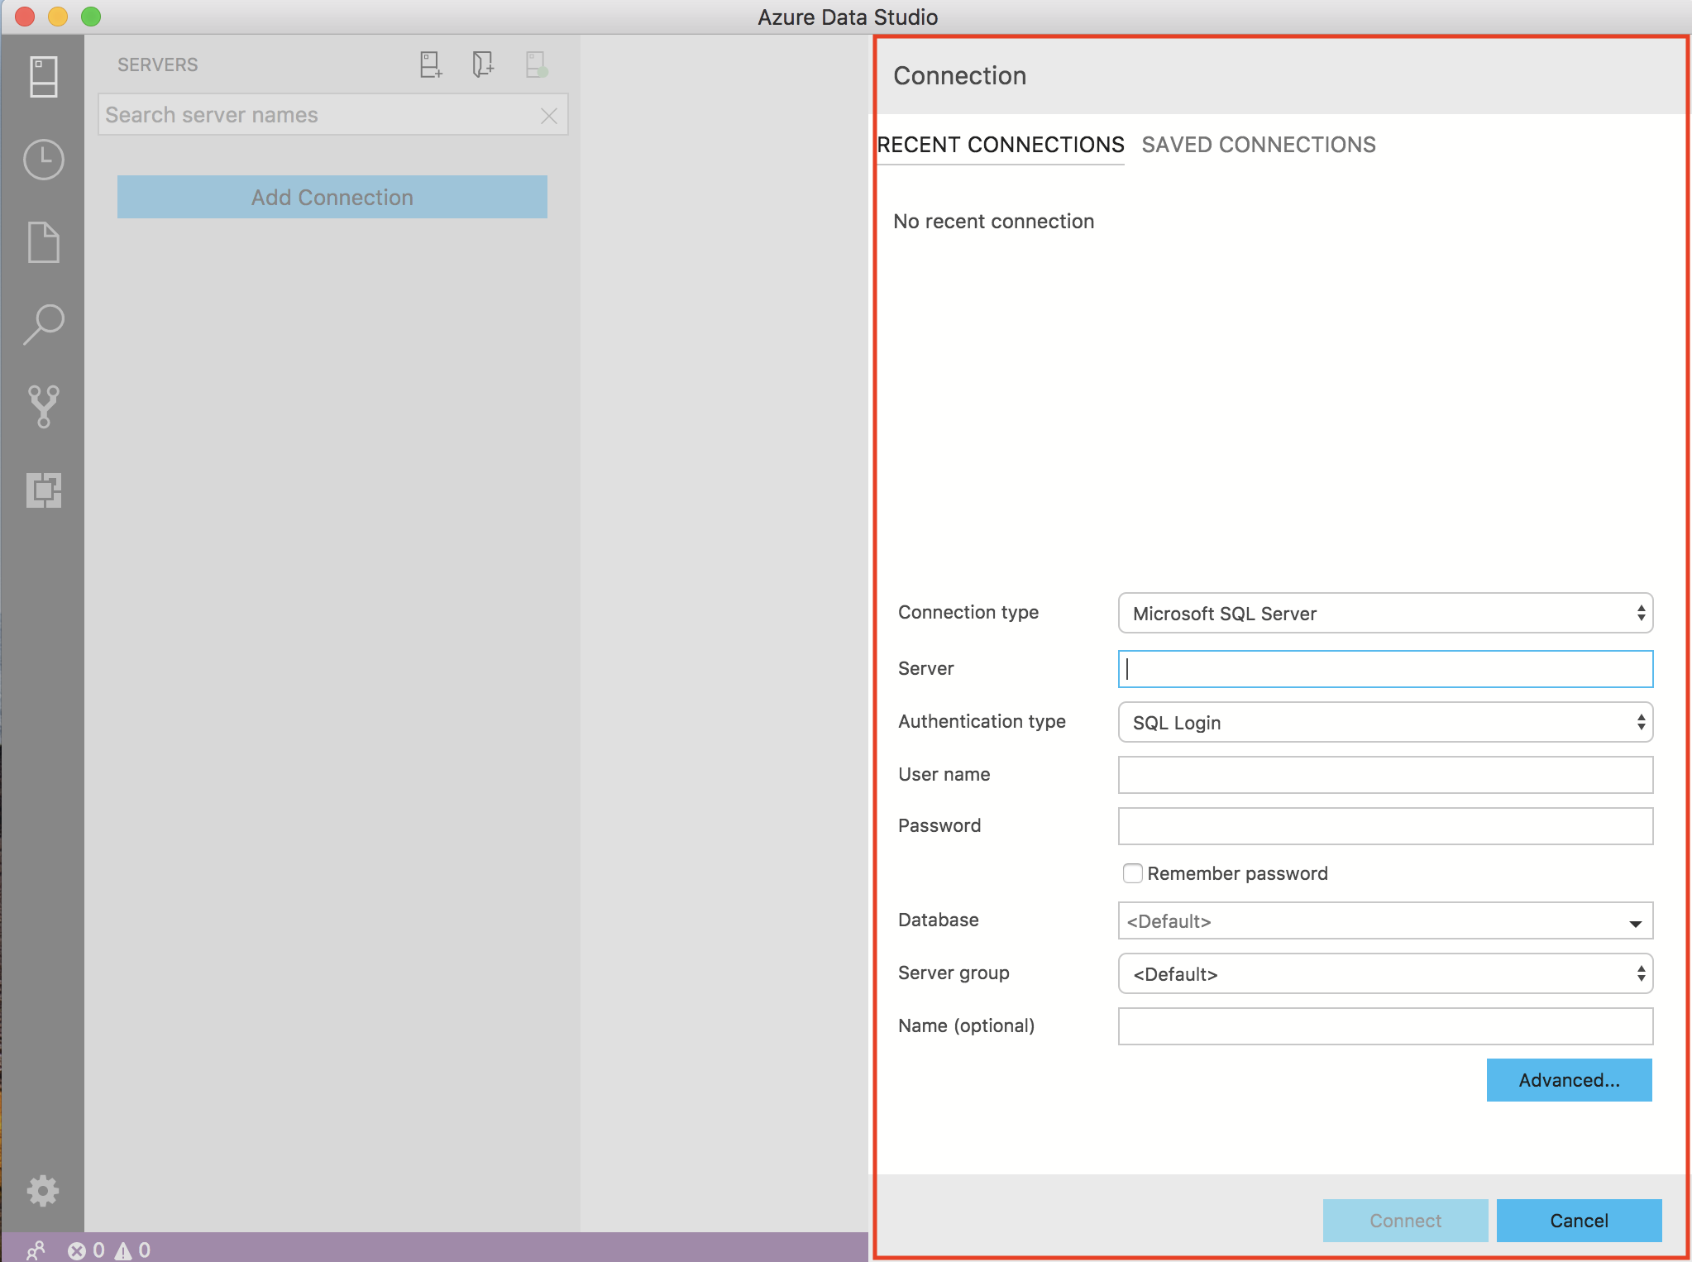Viewport: 1692px width, 1262px height.
Task: Tick the Remember password checkbox
Action: tap(1133, 873)
